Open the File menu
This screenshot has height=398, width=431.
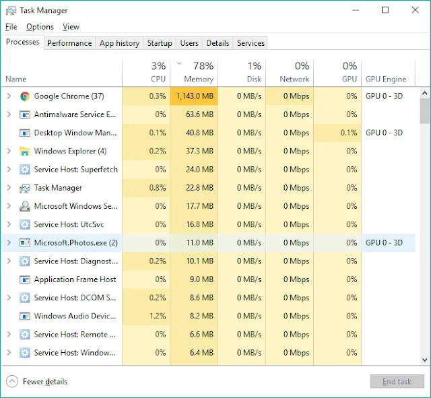(11, 27)
